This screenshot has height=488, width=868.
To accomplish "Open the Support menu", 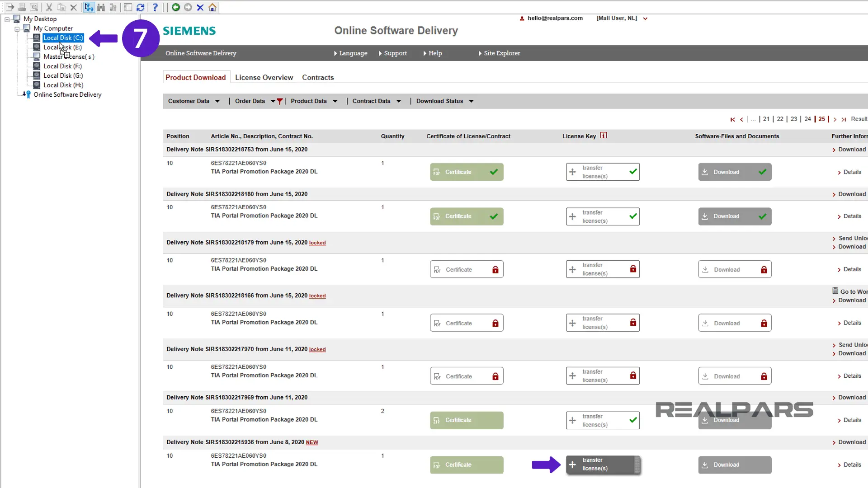I will [392, 53].
